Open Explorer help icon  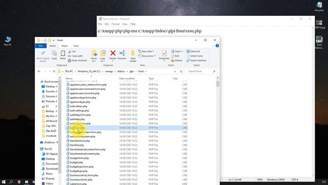[217, 46]
